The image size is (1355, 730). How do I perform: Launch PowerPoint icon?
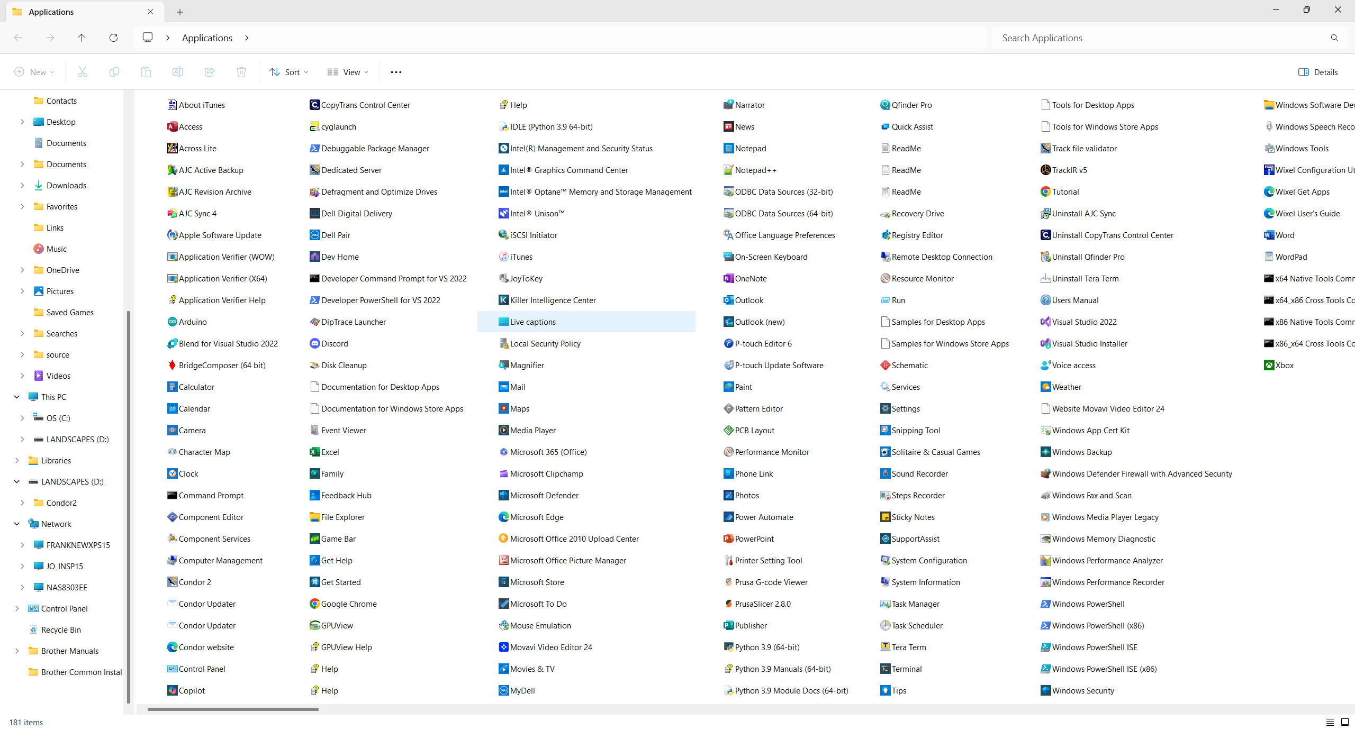click(728, 539)
